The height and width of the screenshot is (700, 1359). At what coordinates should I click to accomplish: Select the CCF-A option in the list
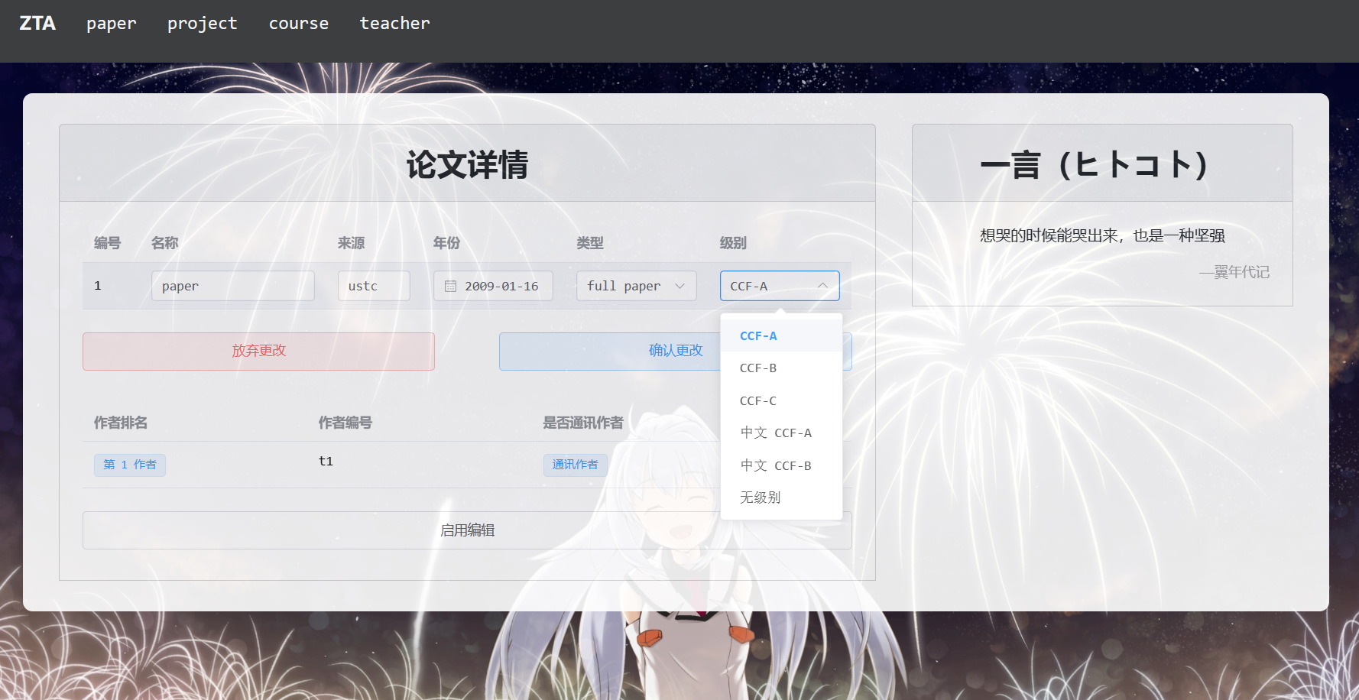tap(781, 335)
